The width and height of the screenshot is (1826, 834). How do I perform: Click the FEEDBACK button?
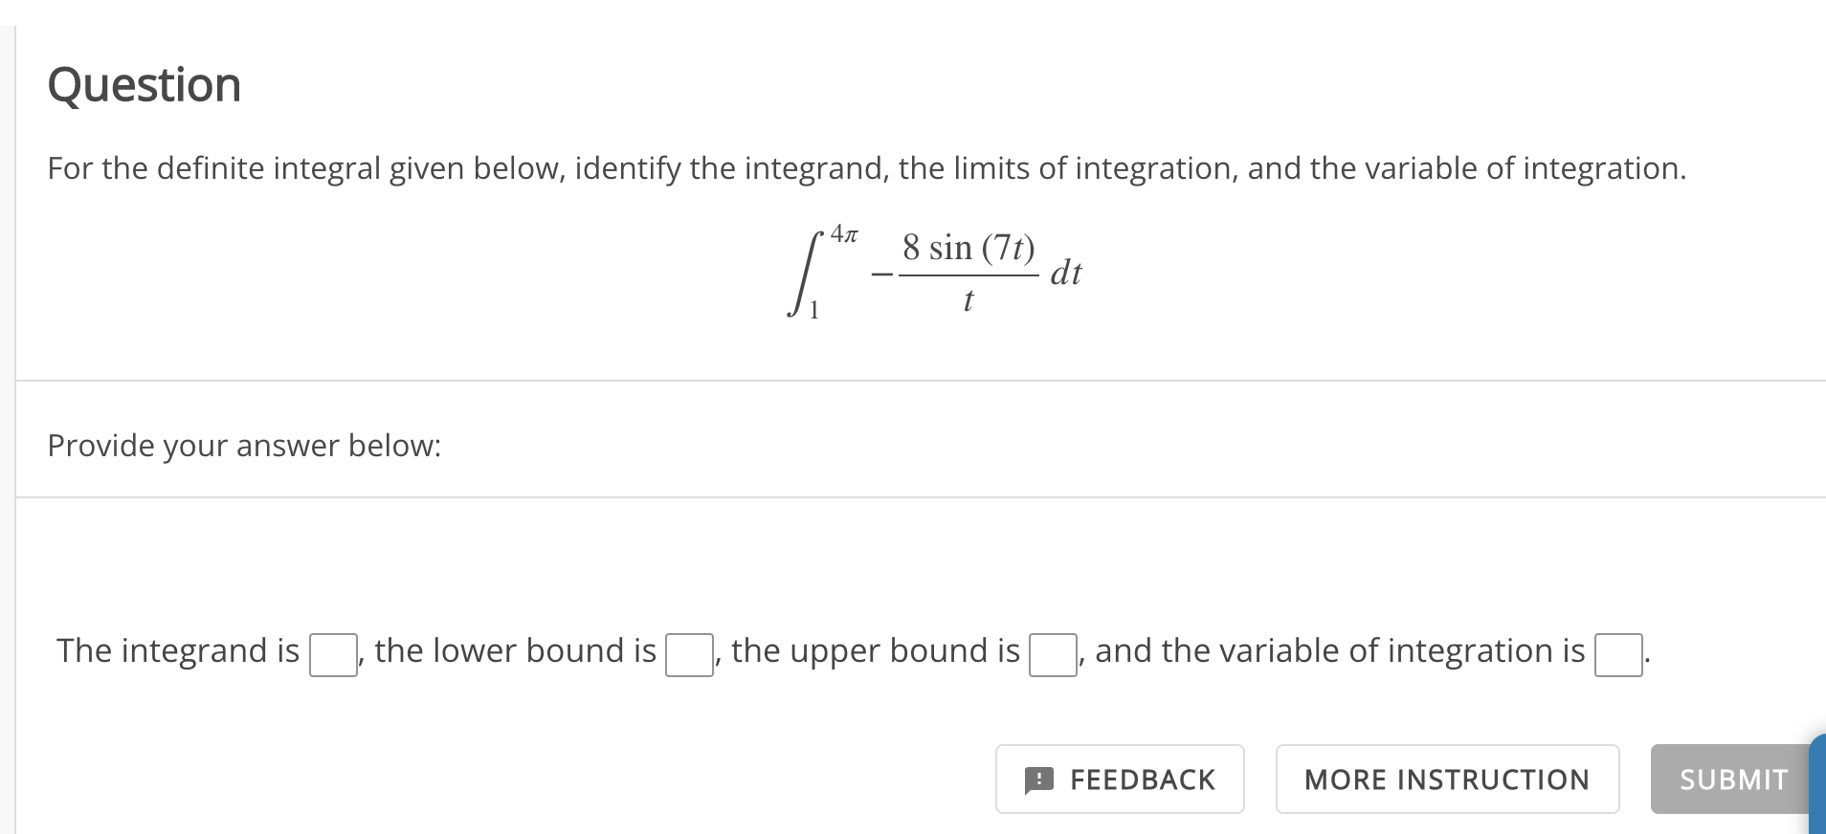point(1119,779)
